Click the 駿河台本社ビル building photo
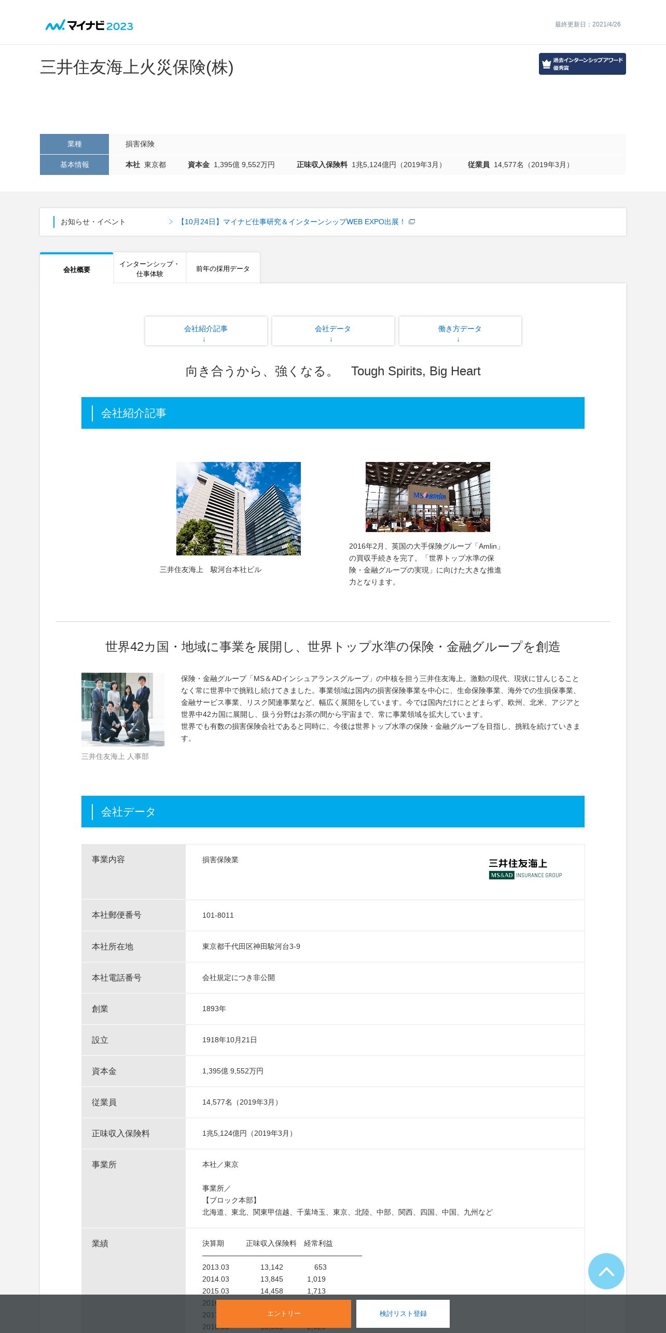 239,509
